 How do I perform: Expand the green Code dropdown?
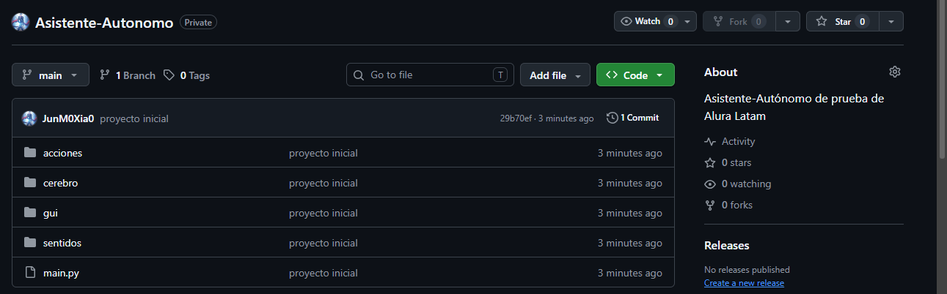point(635,75)
